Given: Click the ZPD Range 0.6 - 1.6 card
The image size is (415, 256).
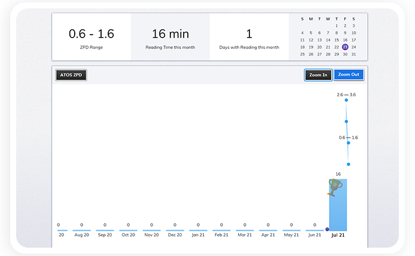Looking at the screenshot, I should click(91, 37).
